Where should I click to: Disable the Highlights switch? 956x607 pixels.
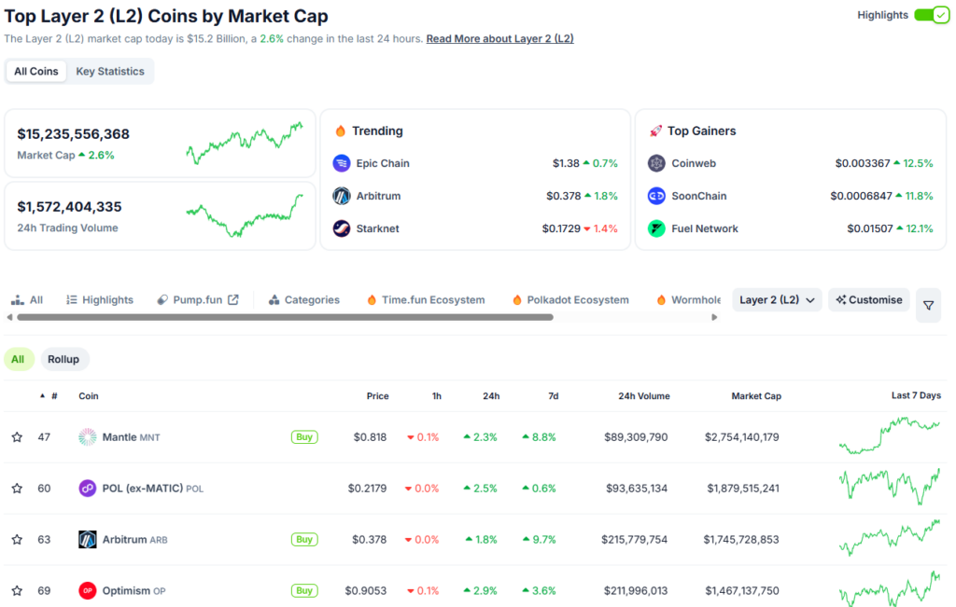coord(931,15)
